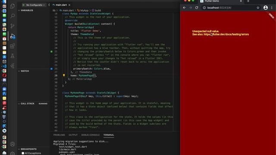
Task: Open the Accounts menu in the activity bar
Action: (13, 144)
